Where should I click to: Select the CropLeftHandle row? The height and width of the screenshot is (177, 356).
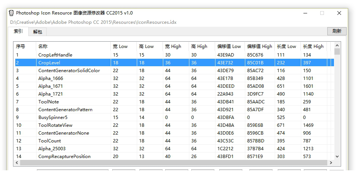coord(174,55)
